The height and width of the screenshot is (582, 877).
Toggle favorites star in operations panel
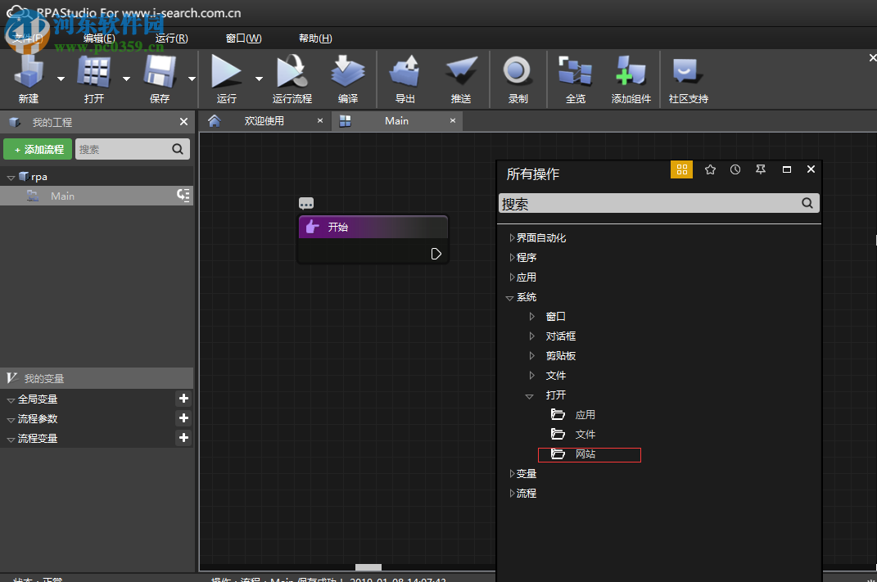(710, 169)
